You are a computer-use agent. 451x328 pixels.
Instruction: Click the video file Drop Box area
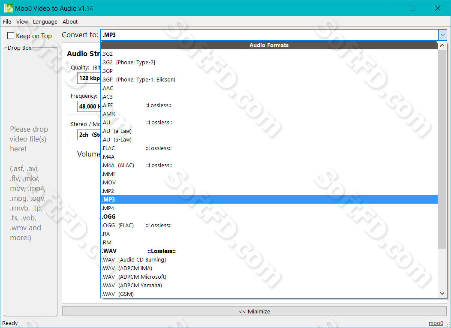coord(30,183)
